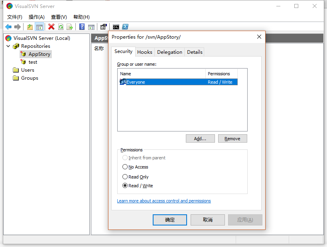Click the Groups folder icon
Viewport: 327px width, 247px height.
pyautogui.click(x=16, y=78)
